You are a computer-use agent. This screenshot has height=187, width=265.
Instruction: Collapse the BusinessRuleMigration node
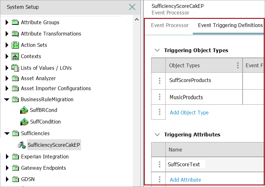pyautogui.click(x=7, y=100)
